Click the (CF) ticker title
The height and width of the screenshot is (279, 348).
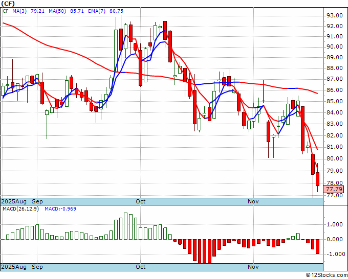(8, 4)
